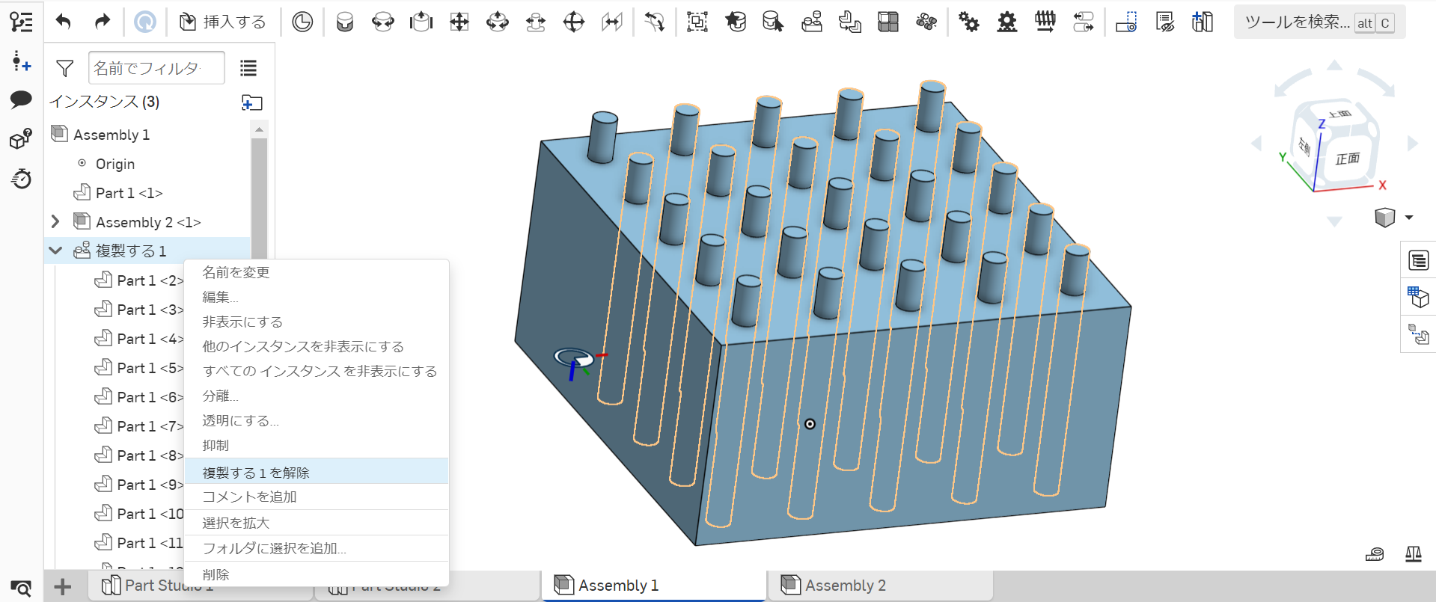Switch to the Assembly 2 tab
The height and width of the screenshot is (602, 1436).
[845, 586]
